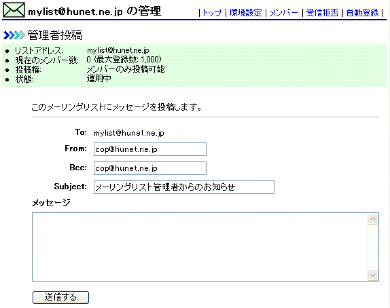Screen dimensions: 390x308
Task: Open the 環境設定 settings link
Action: [245, 12]
